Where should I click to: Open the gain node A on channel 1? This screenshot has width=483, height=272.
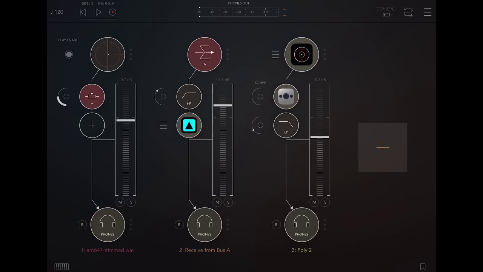pos(92,97)
